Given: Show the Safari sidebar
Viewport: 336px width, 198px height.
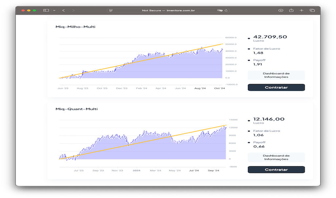Looking at the screenshot, I should point(46,10).
